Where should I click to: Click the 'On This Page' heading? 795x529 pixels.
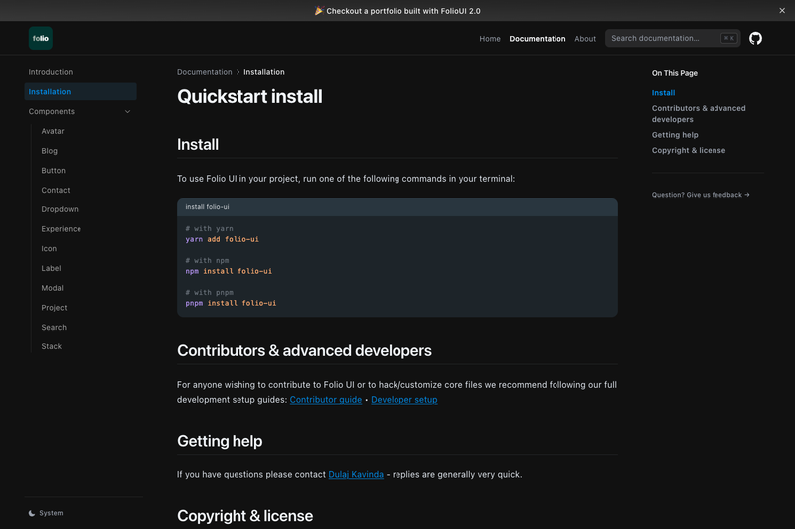click(x=675, y=73)
